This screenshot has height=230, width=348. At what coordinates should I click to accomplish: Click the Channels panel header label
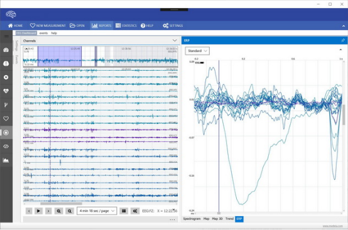click(x=30, y=41)
